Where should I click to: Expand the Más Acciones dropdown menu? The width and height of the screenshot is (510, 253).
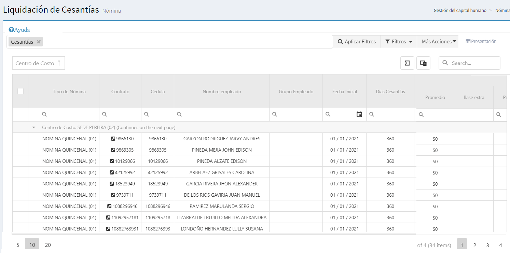[x=439, y=42]
